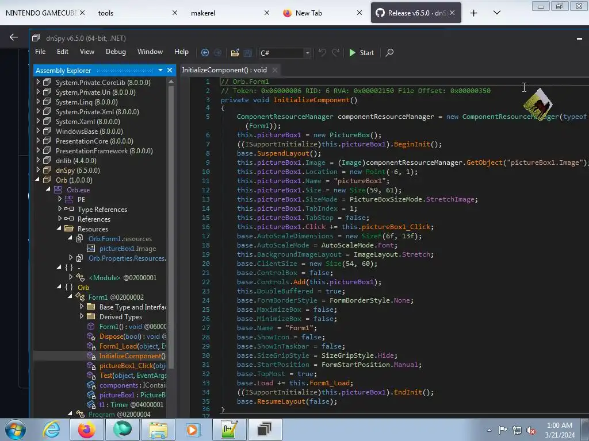Click the Search assemblies magnifier icon

[x=389, y=52]
